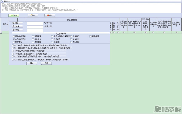Enable the 库存查看 permission checkbox
This screenshot has width=182, height=114.
coord(14,42)
